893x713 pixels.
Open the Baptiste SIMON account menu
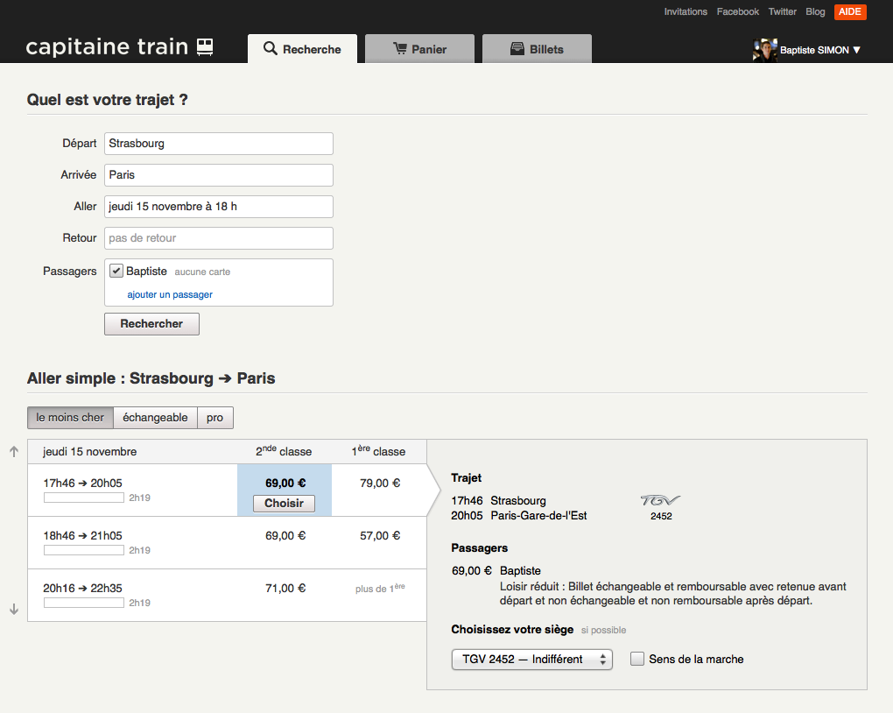pos(820,50)
